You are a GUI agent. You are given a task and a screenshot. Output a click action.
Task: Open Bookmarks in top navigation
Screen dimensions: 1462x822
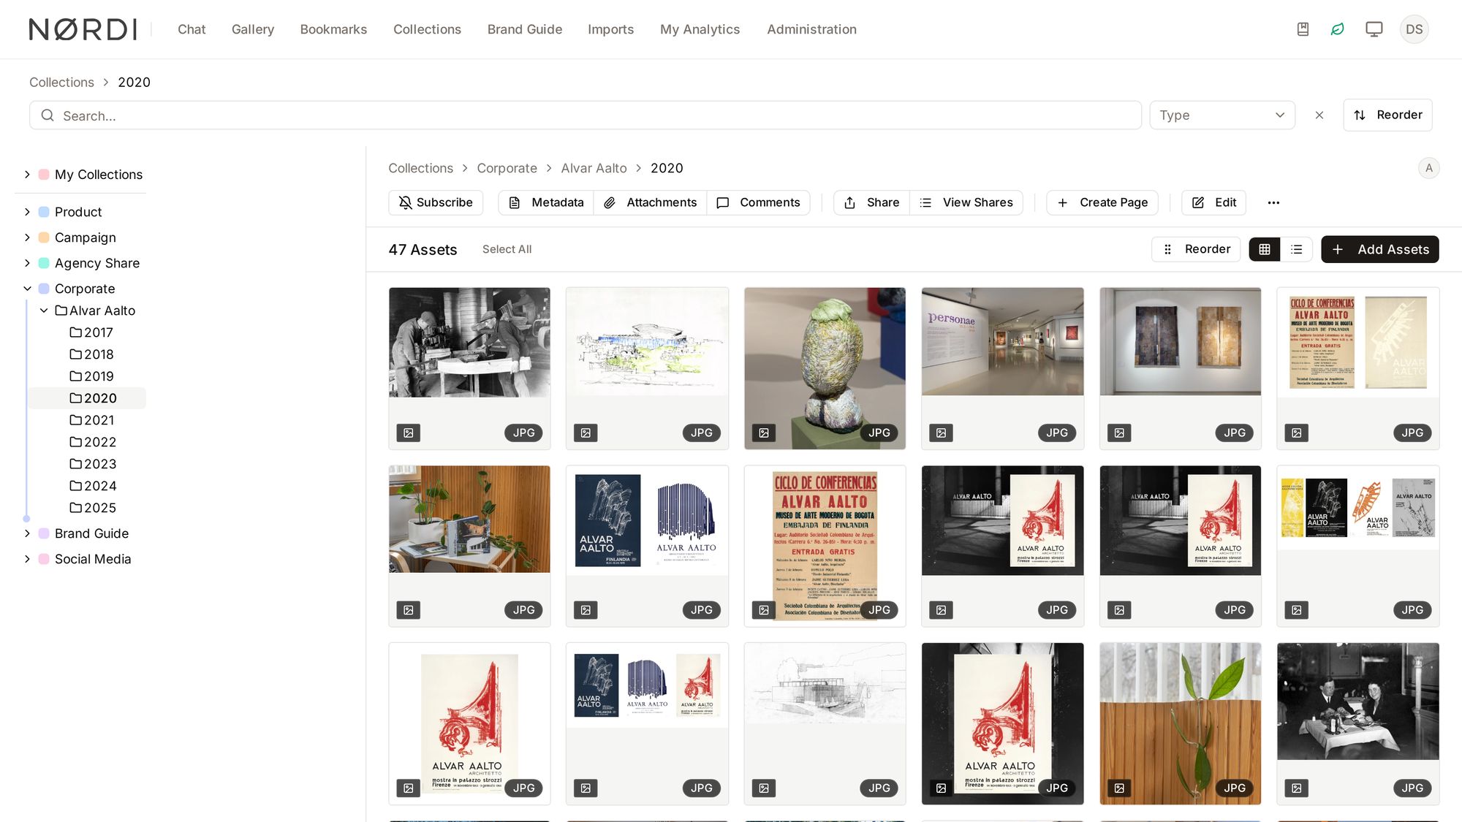pos(333,29)
